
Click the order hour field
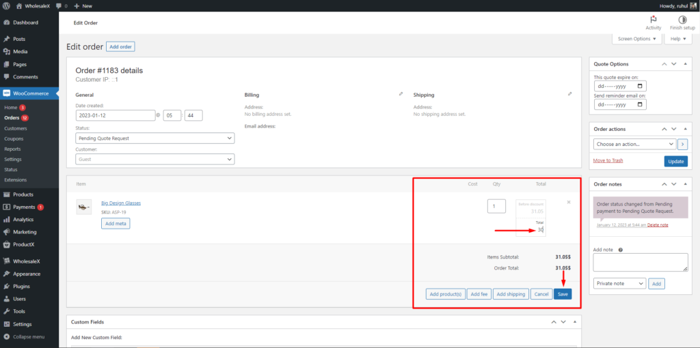[x=172, y=115]
